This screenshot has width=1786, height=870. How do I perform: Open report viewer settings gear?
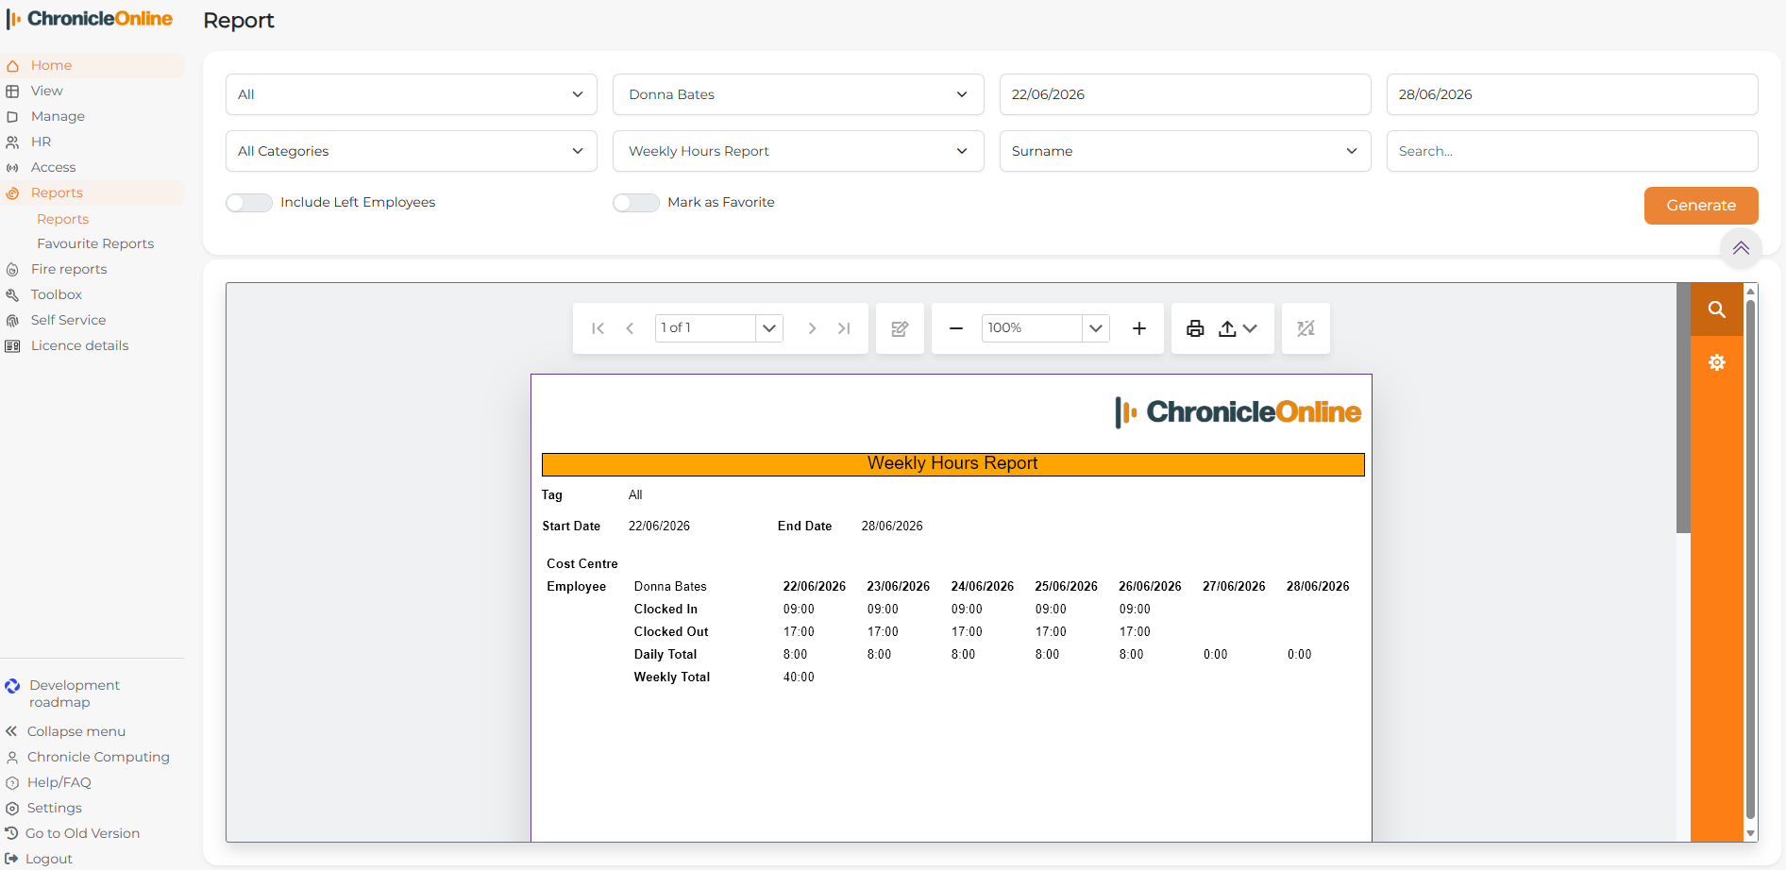pyautogui.click(x=1716, y=362)
